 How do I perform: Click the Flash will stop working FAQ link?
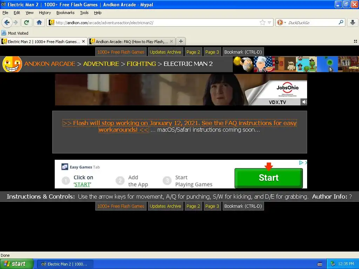[179, 126]
